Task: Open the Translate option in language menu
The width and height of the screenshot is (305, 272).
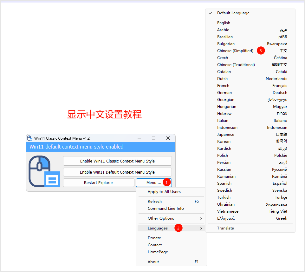Action: (x=225, y=228)
